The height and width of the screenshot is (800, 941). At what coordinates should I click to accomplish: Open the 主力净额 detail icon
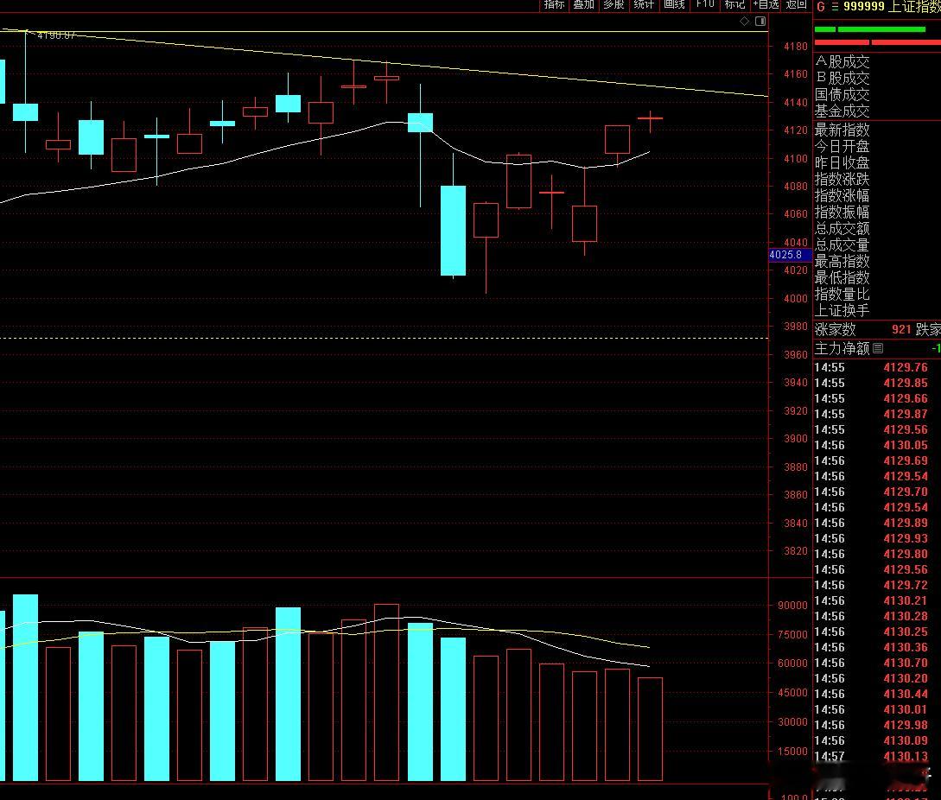878,348
